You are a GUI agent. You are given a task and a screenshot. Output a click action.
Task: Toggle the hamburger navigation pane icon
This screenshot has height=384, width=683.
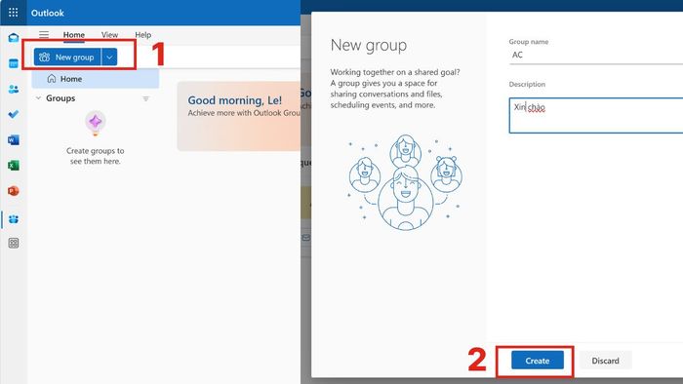[44, 35]
